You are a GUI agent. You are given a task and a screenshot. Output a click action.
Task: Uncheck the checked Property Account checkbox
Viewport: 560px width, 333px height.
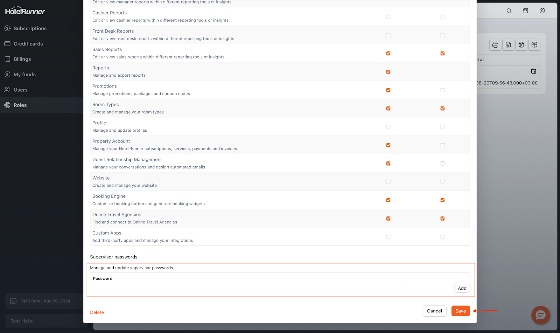tap(388, 145)
